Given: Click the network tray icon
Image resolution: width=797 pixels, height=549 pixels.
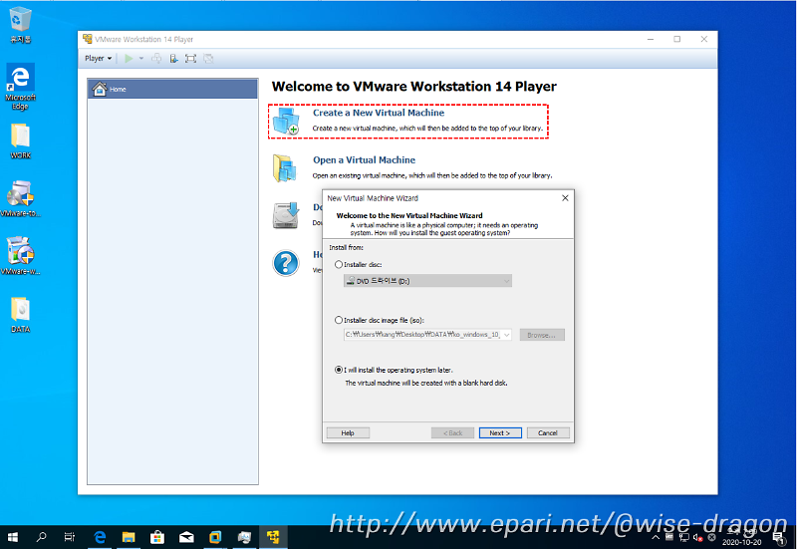Looking at the screenshot, I should (684, 537).
